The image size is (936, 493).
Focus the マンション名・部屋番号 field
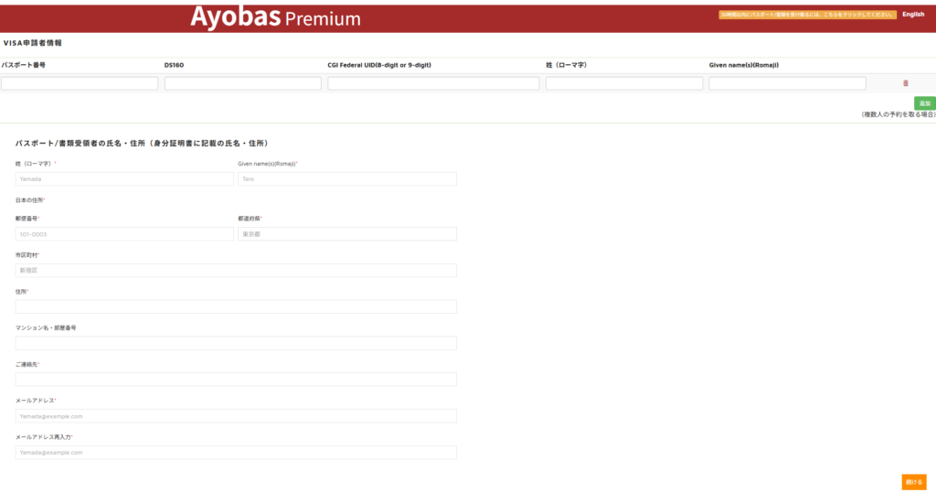tap(236, 343)
